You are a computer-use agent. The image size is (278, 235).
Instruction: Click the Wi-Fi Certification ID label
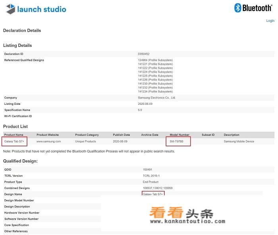pos(18,116)
